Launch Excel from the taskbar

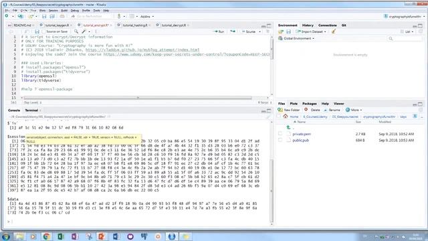tap(60, 236)
